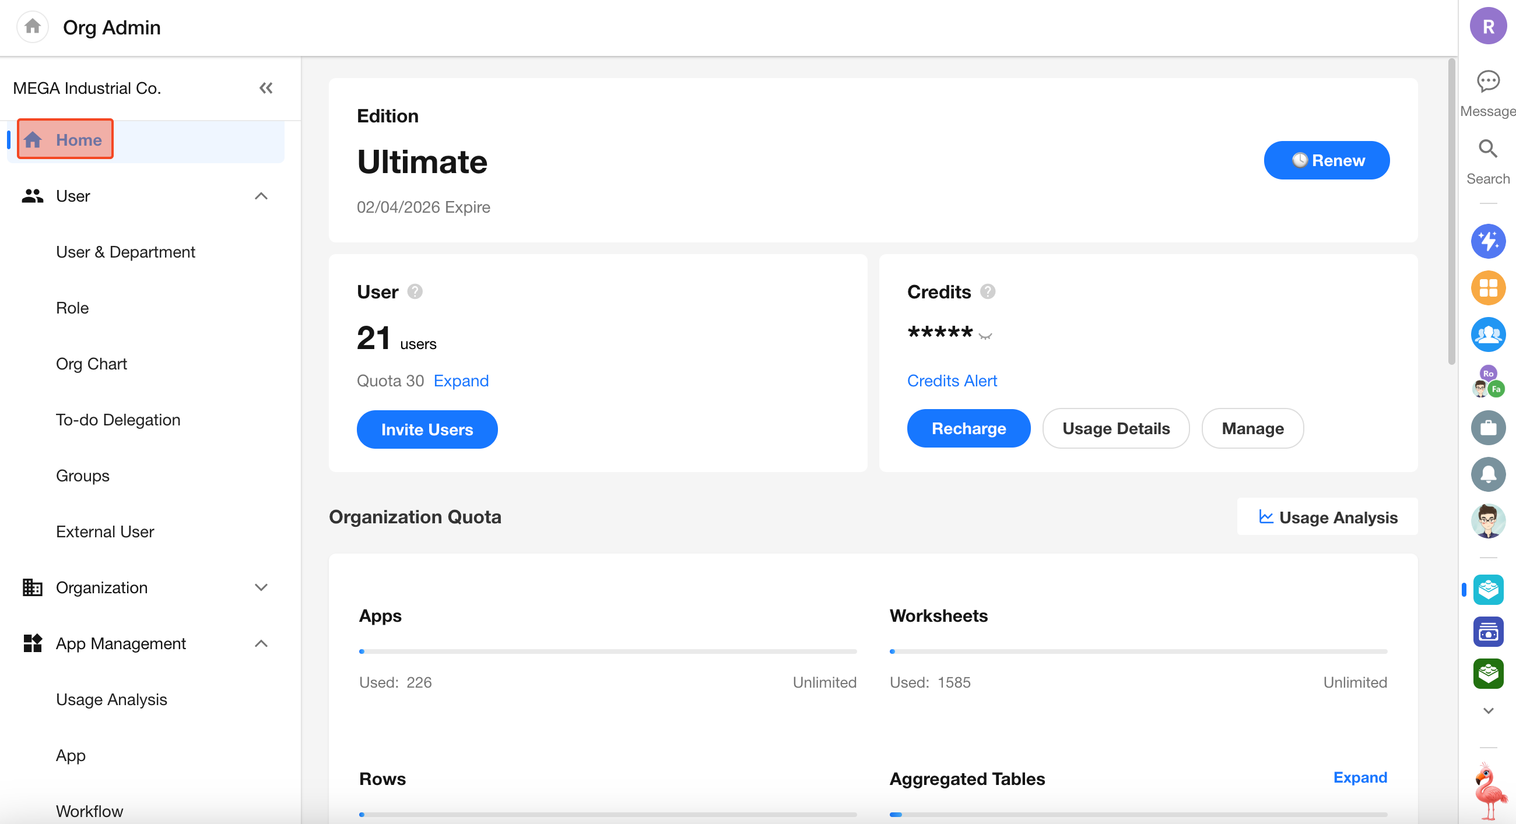The image size is (1516, 824).
Task: Click the gray bell notification icon
Action: [x=1487, y=474]
